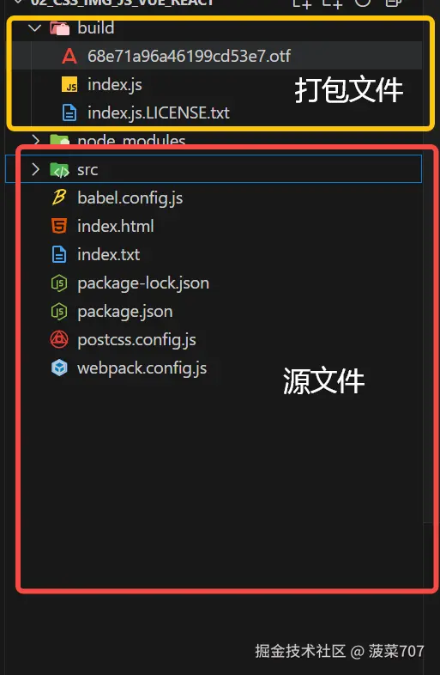Collapse the build folder chevron
Image resolution: width=440 pixels, height=675 pixels.
[34, 28]
